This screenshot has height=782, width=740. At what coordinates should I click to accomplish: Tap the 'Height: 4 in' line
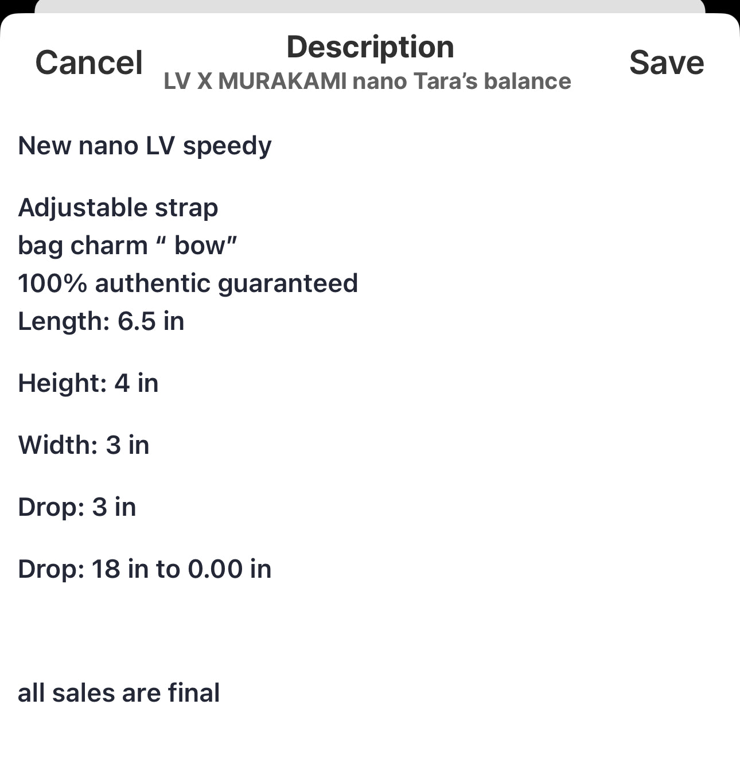tap(88, 383)
